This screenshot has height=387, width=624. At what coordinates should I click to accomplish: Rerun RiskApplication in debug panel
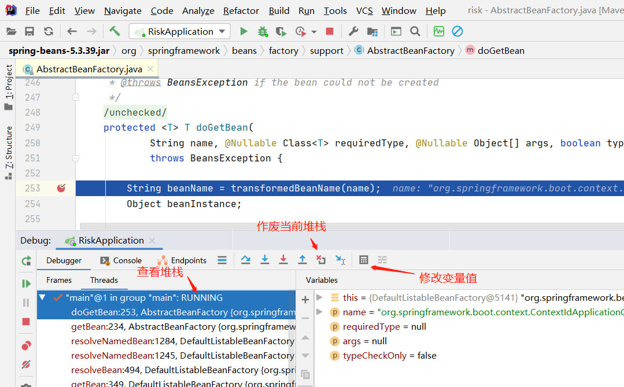pyautogui.click(x=26, y=261)
